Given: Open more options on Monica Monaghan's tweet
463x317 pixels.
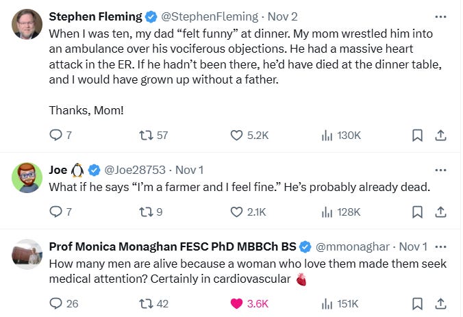Looking at the screenshot, I should click(x=440, y=246).
